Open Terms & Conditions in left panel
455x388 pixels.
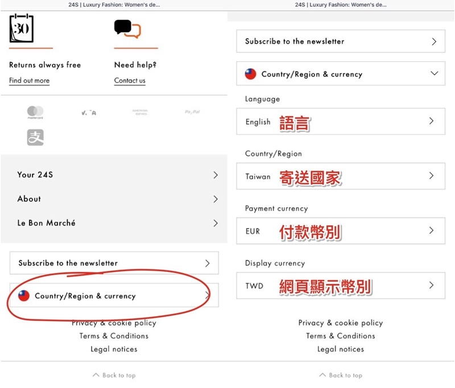114,336
